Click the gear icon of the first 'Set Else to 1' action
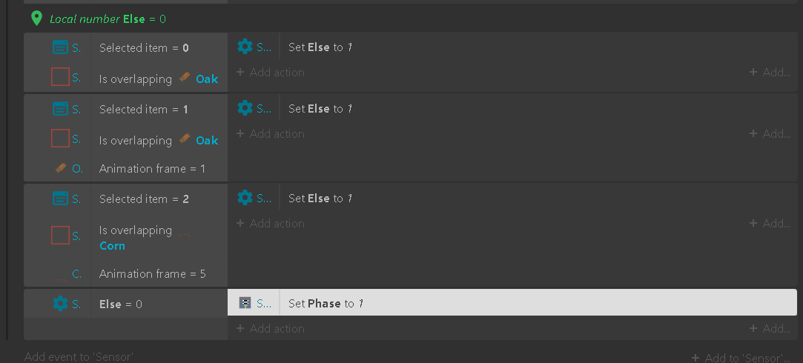This screenshot has width=803, height=363. 245,47
